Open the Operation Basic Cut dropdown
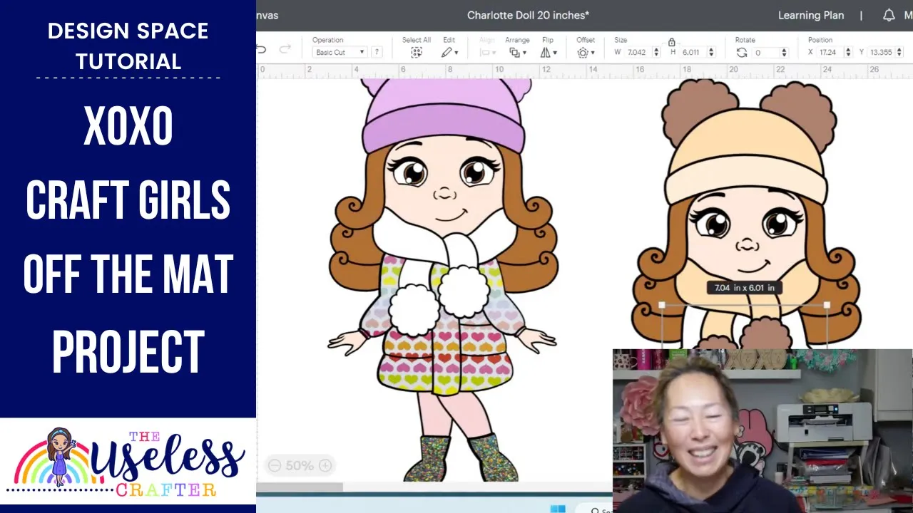The height and width of the screenshot is (513, 913). pyautogui.click(x=340, y=52)
